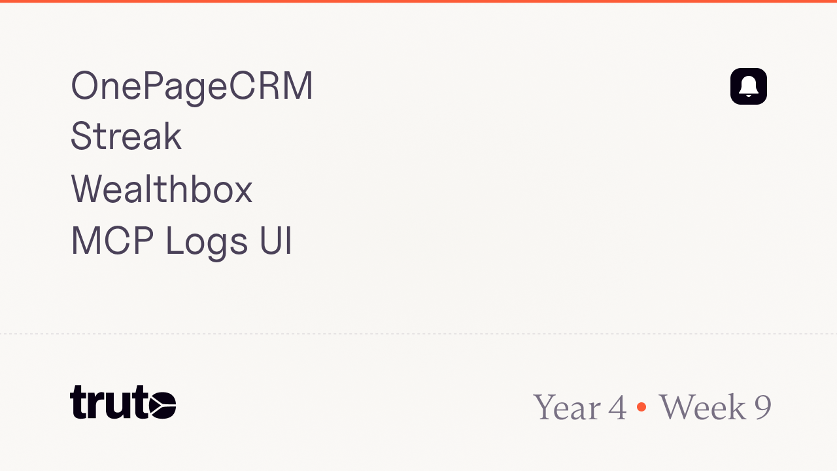Screen dimensions: 837x471
Task: Click the word Week in the footer
Action: point(702,407)
